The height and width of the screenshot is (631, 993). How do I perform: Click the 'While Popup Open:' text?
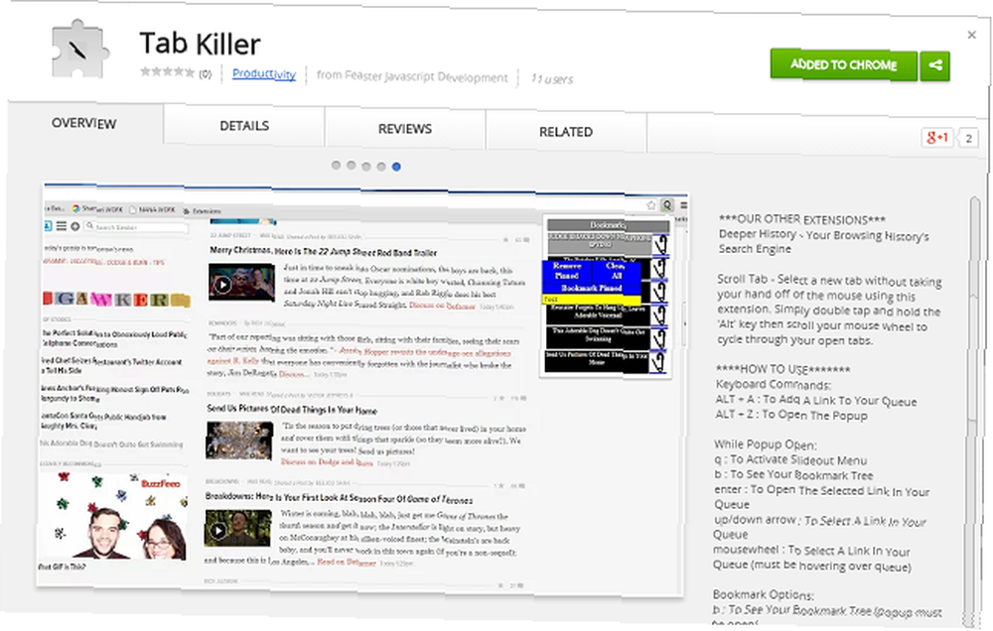[x=765, y=444]
